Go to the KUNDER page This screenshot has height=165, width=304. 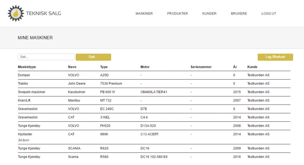point(209,14)
